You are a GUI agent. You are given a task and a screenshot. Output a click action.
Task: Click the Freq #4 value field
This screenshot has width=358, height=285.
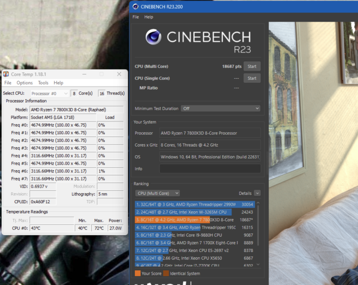(x=63, y=156)
